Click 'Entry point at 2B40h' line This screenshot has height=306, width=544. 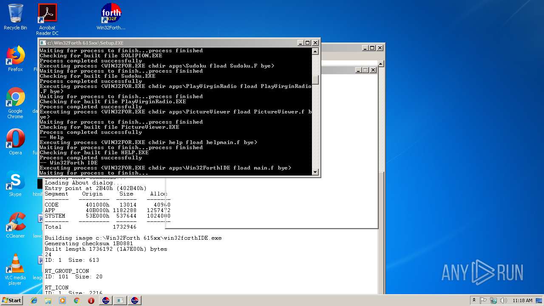point(96,188)
